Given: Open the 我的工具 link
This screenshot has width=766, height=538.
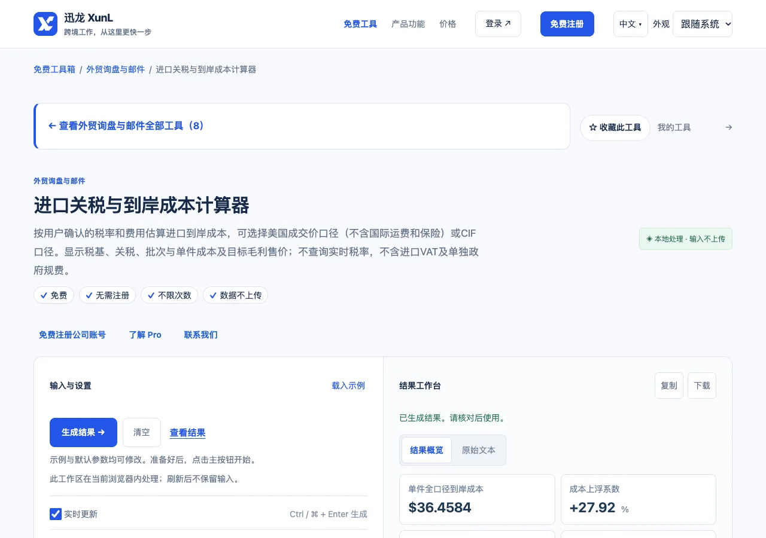Looking at the screenshot, I should pos(674,127).
